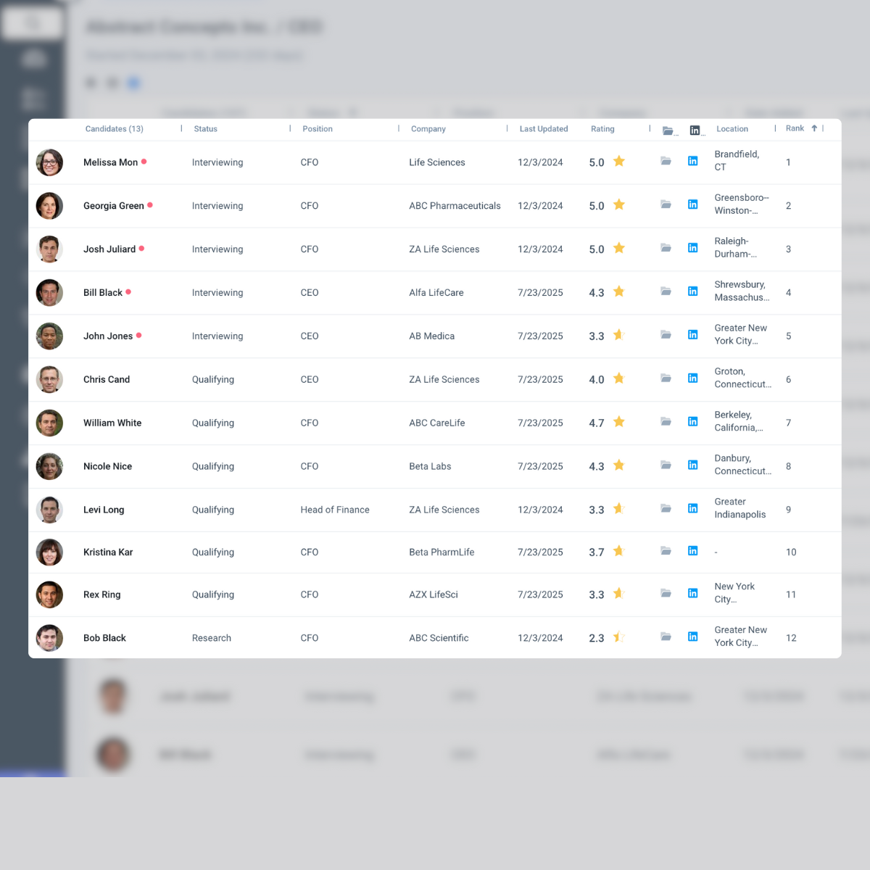Screen dimensions: 870x870
Task: Open candidate Josh Juliard
Action: click(109, 249)
